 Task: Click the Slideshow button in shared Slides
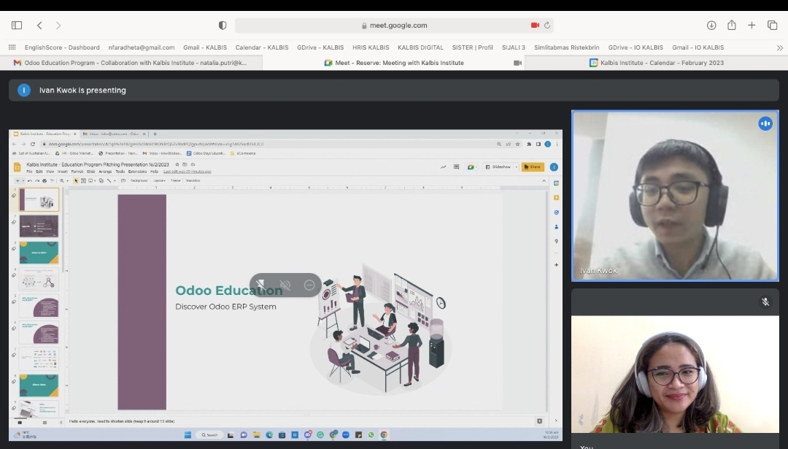pos(498,167)
